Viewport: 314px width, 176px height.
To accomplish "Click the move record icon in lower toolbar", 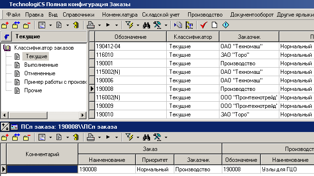I will click(x=16, y=137).
